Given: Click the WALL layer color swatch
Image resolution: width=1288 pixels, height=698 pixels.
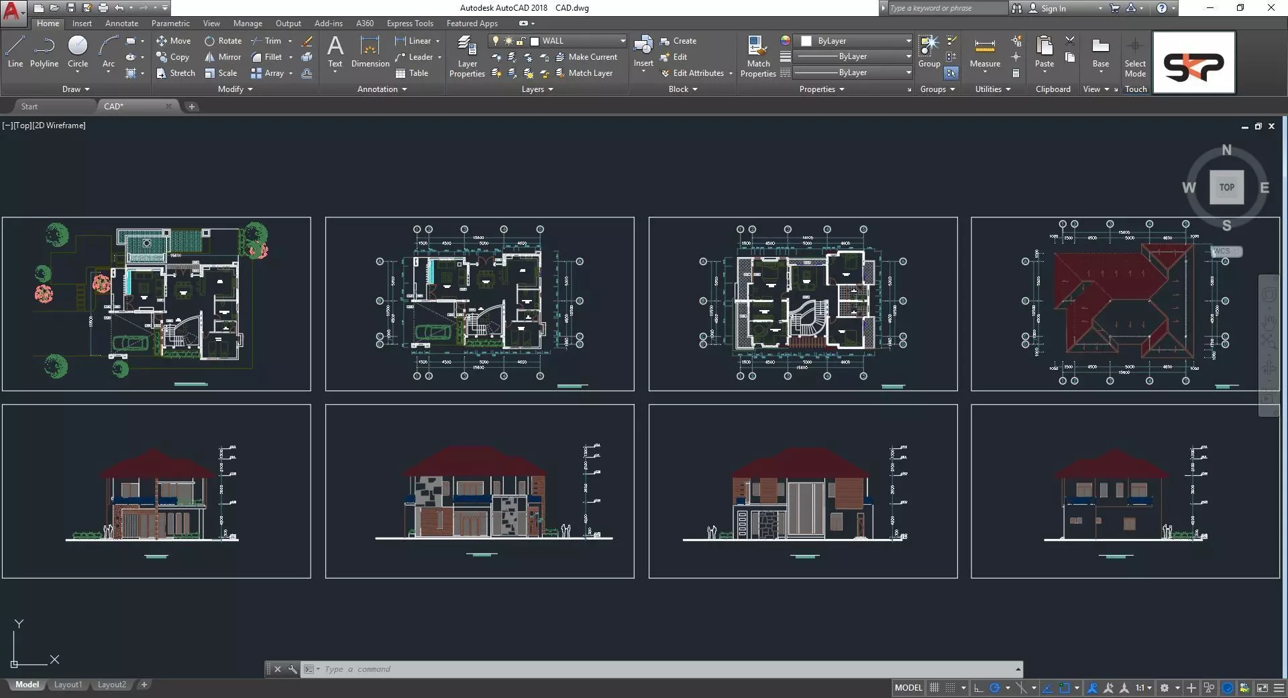Looking at the screenshot, I should click(535, 41).
